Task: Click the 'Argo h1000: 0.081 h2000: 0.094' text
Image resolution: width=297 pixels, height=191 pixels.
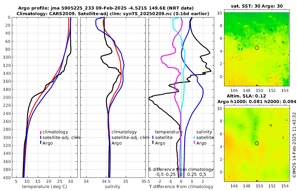Action: (257, 102)
